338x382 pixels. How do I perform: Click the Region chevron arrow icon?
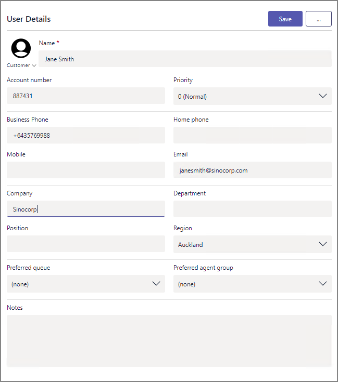click(322, 244)
